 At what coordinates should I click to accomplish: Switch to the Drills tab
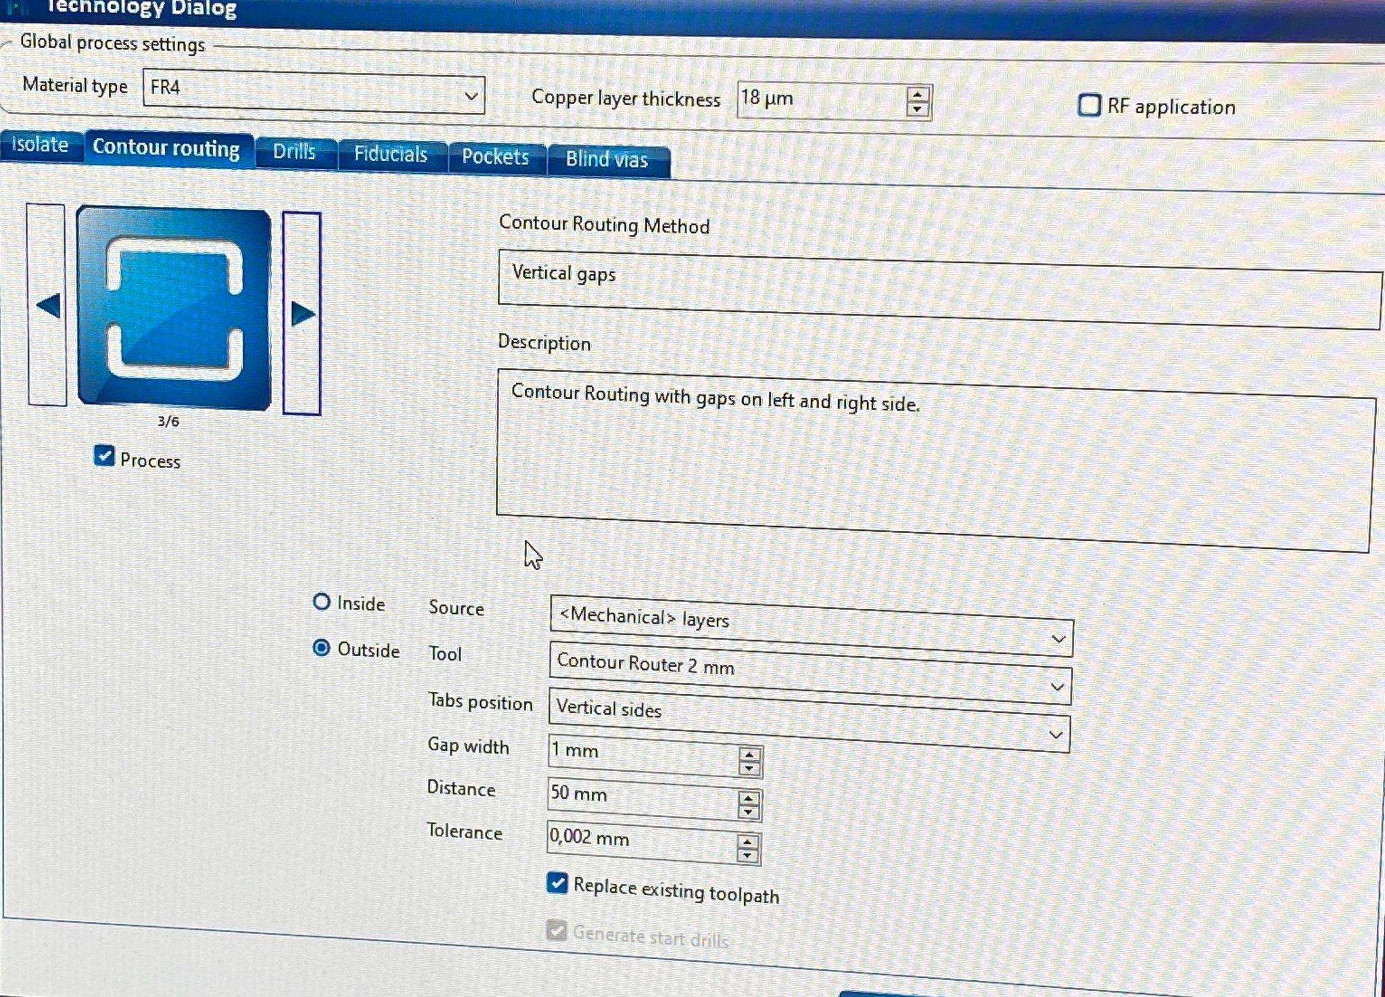(294, 152)
